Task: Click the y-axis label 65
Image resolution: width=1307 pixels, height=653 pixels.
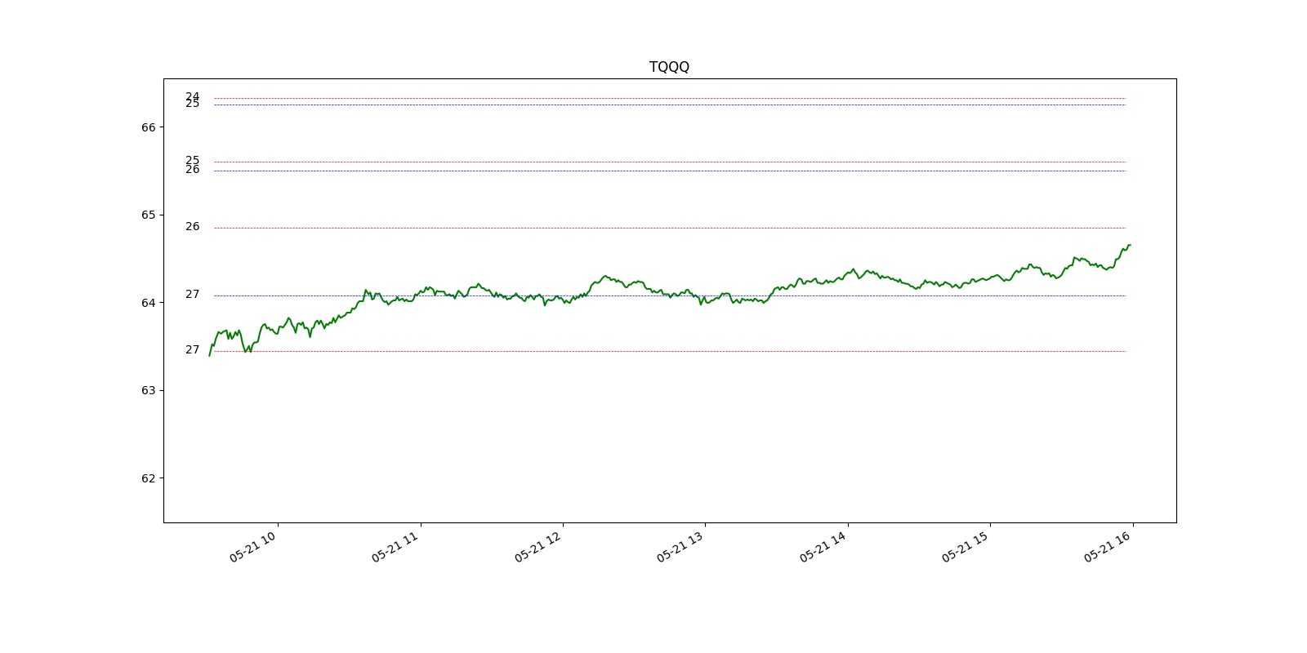Action: (x=148, y=215)
